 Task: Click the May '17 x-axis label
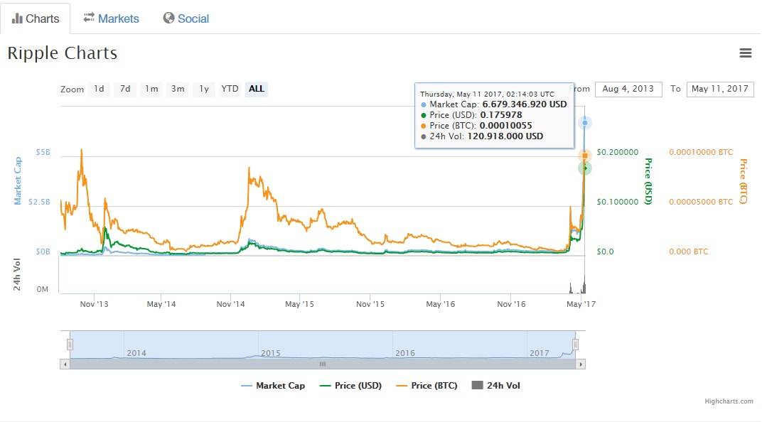click(581, 304)
